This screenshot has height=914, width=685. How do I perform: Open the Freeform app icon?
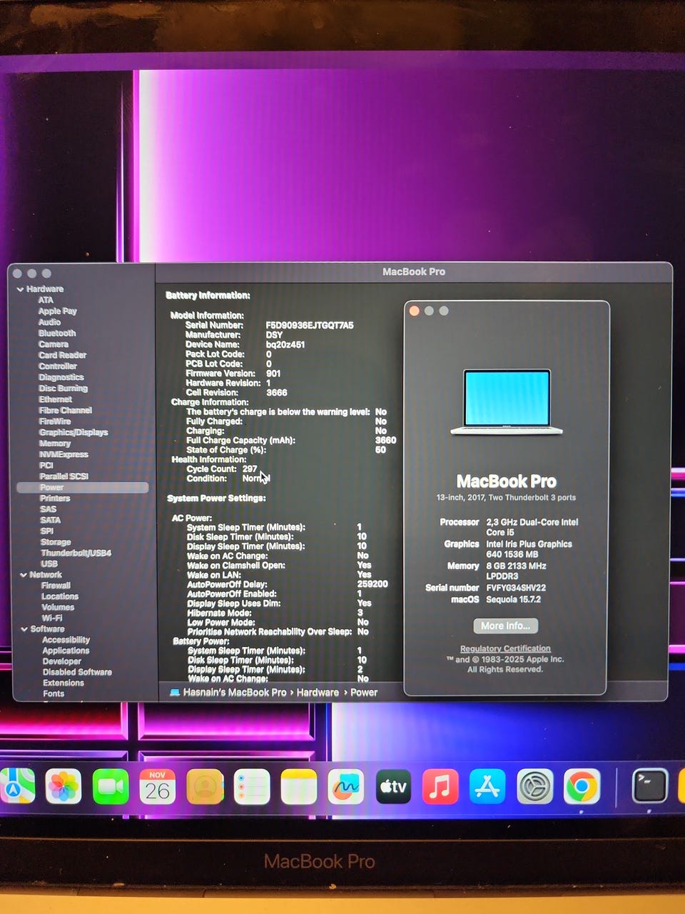click(x=346, y=787)
